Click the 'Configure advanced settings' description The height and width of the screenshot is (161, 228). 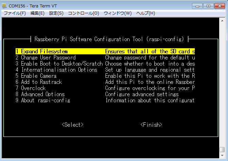coord(142,94)
